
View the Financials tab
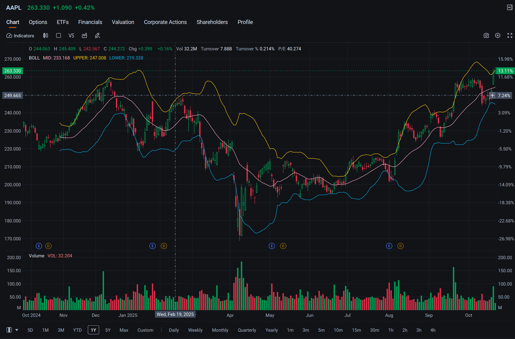(x=90, y=22)
